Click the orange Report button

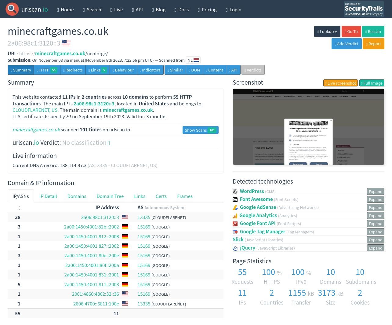[x=374, y=44]
